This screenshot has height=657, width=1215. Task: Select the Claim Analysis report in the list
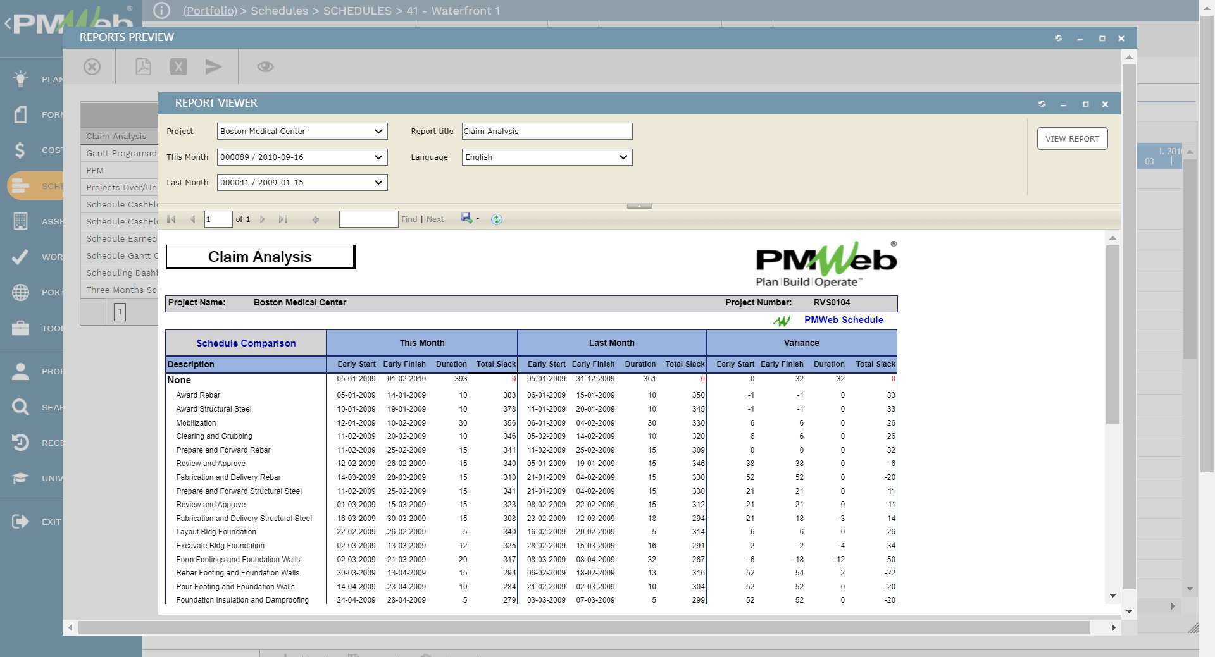[x=116, y=135]
